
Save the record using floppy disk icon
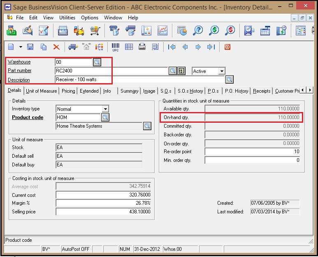30,47
